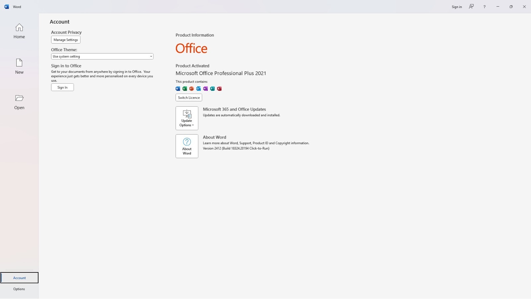The width and height of the screenshot is (531, 299).
Task: Restore down the Word window
Action: 511,7
